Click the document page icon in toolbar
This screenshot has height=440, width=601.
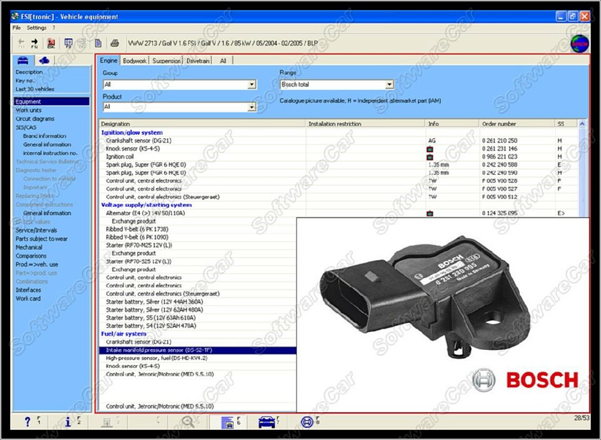tap(98, 43)
